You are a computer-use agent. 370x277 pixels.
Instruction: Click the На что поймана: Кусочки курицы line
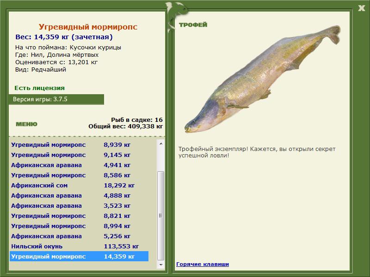click(68, 48)
